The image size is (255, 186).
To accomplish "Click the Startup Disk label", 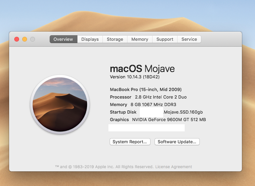I will pos(123,112).
